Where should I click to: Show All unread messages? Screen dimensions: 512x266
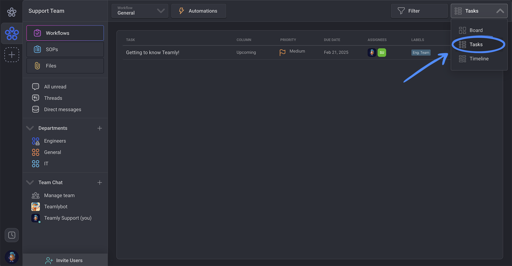click(55, 87)
